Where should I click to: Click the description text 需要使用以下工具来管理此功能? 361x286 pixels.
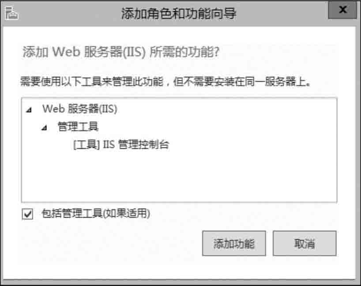click(x=92, y=82)
